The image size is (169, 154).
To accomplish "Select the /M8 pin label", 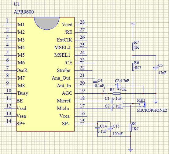I will [21, 85].
